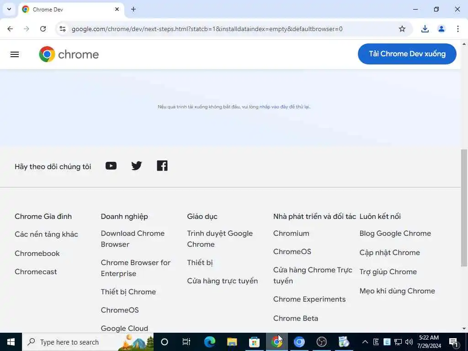Screen dimensions: 468x351
Task: Click the Doanh nghiệp heading
Action: (x=124, y=216)
